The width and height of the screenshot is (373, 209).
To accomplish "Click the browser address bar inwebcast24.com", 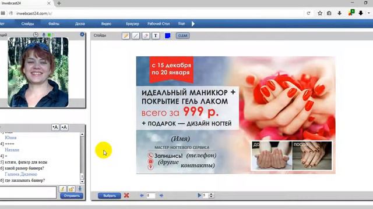I will point(157,13).
